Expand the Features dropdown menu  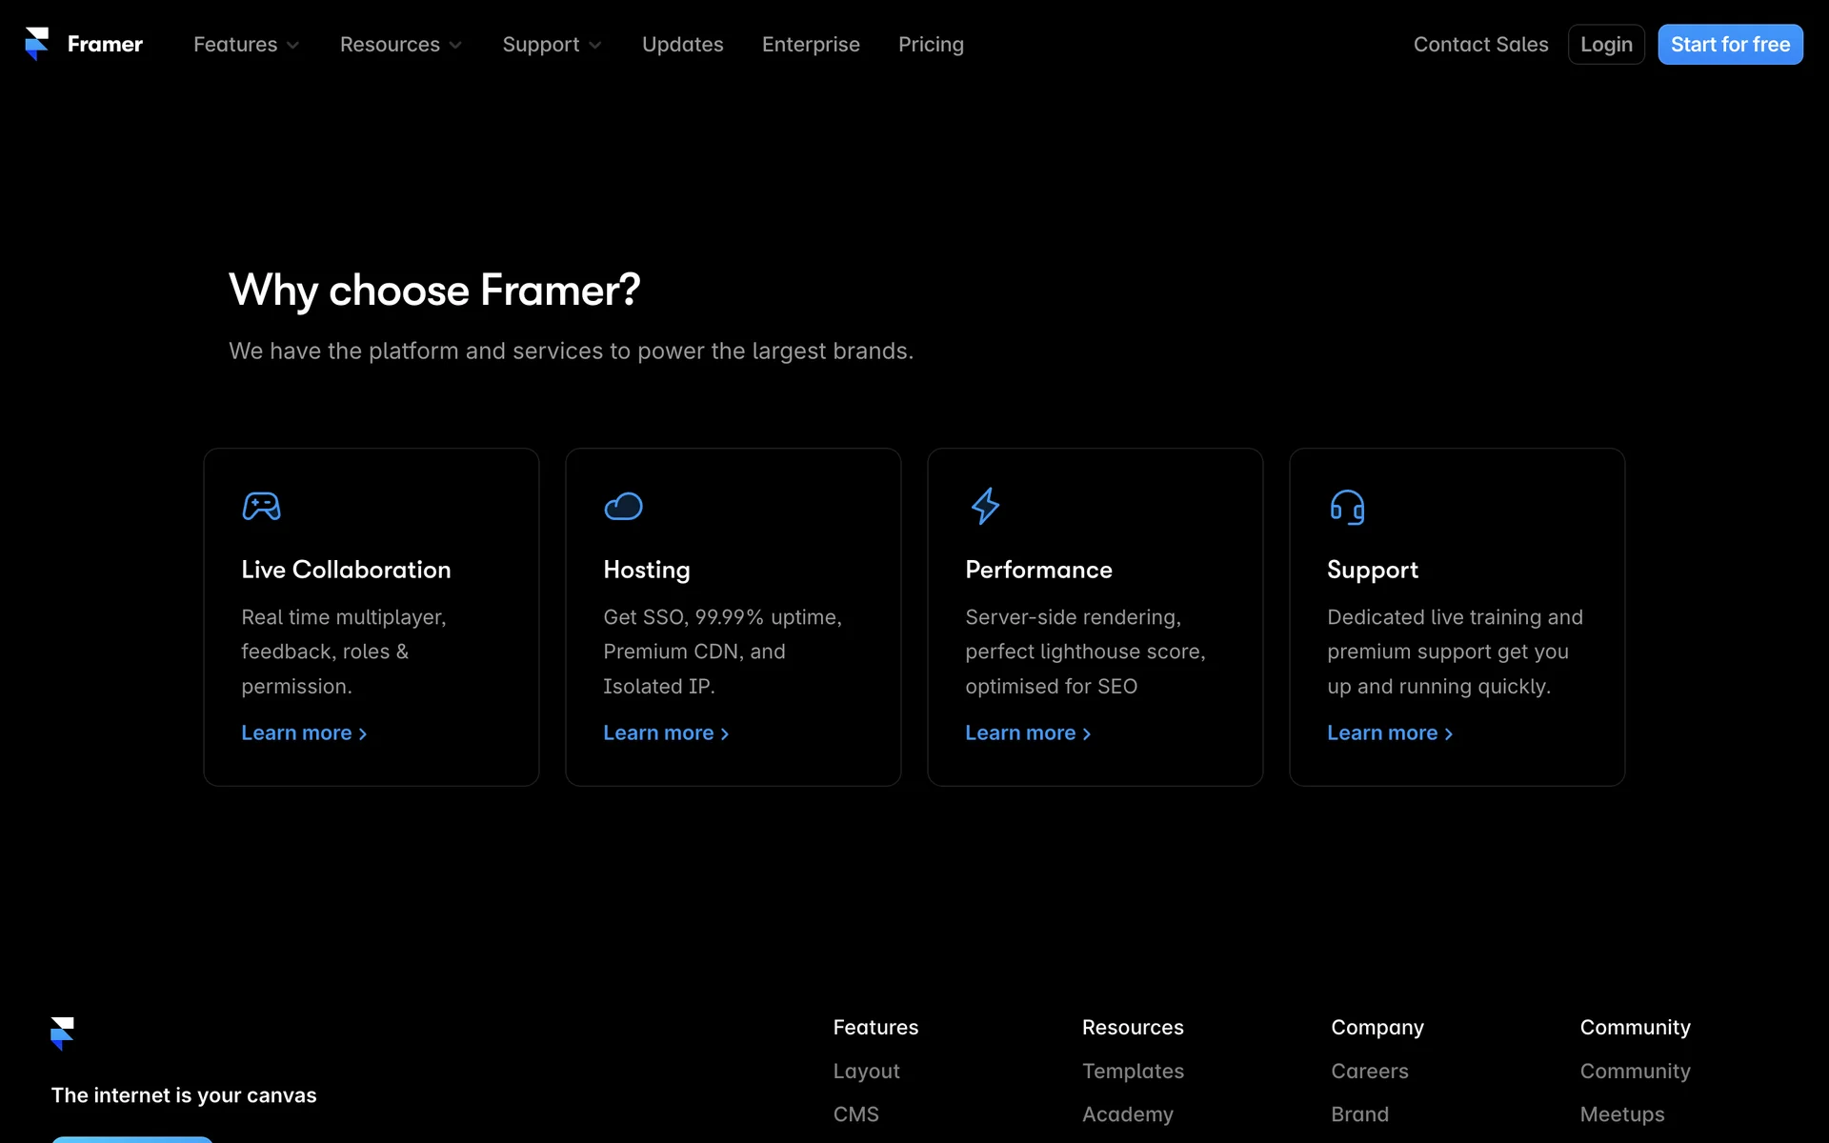coord(246,45)
